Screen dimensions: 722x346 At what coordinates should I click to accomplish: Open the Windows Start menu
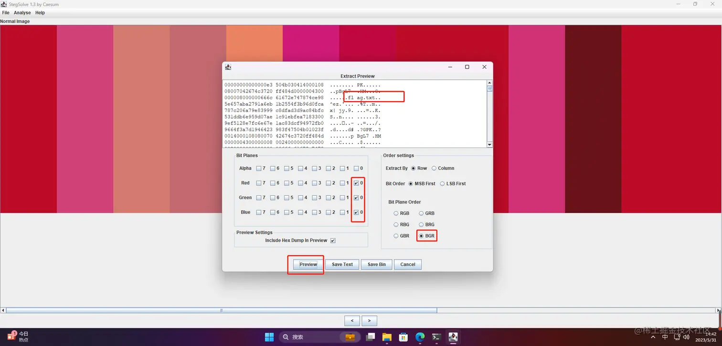(x=269, y=337)
